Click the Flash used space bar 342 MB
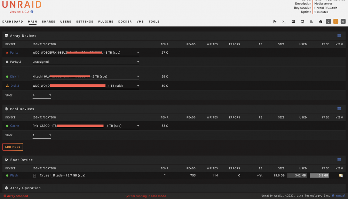Screen dimensions: 348x199 297,175
